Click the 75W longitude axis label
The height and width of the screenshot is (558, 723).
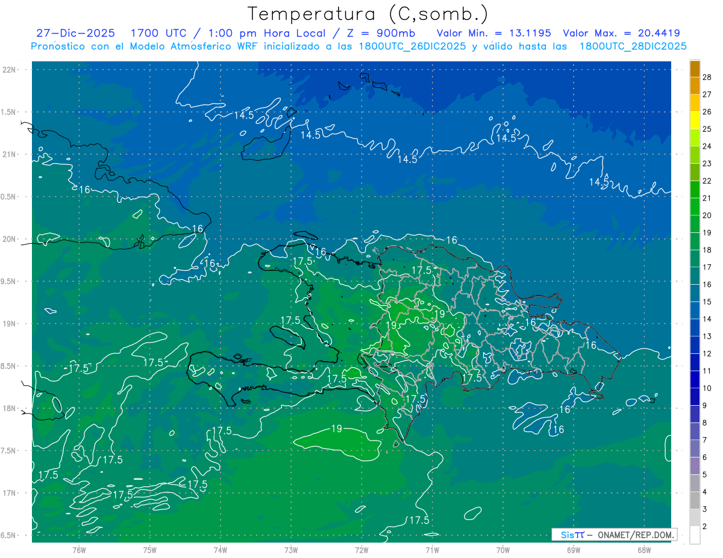point(149,550)
